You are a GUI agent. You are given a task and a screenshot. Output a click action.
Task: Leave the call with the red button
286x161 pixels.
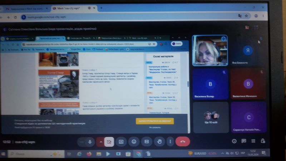tap(183, 142)
